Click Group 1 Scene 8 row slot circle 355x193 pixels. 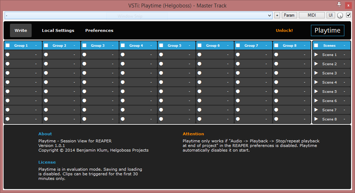coord(8,119)
